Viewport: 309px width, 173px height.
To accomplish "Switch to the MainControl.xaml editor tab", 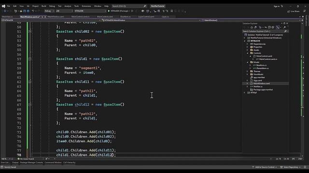I will click(105, 17).
